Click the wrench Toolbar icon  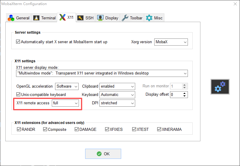pos(125,18)
